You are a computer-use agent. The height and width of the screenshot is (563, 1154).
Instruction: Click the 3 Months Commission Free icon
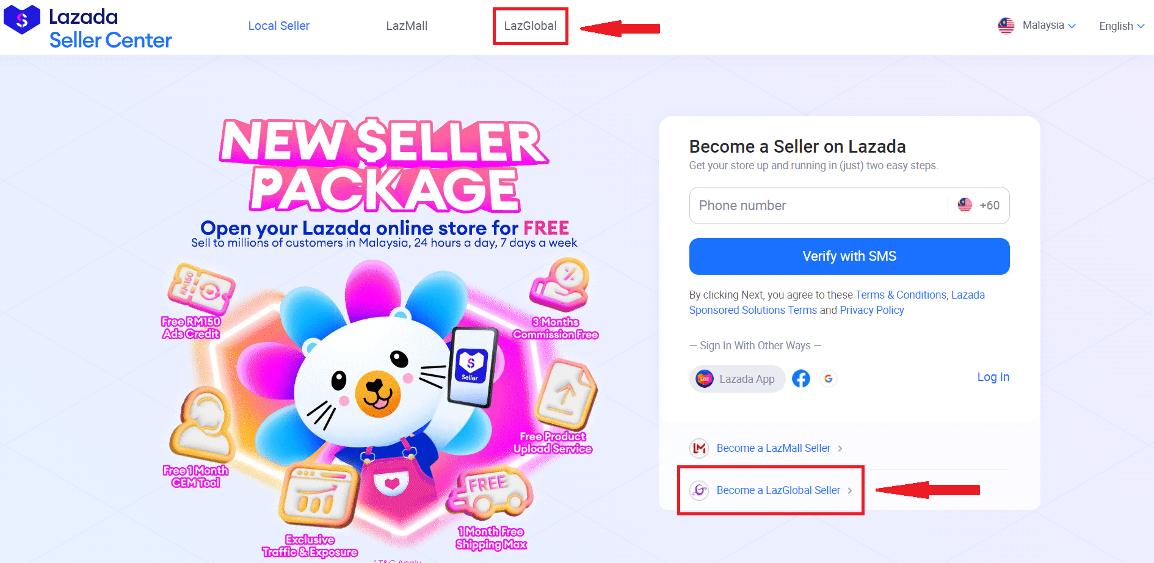(x=560, y=285)
